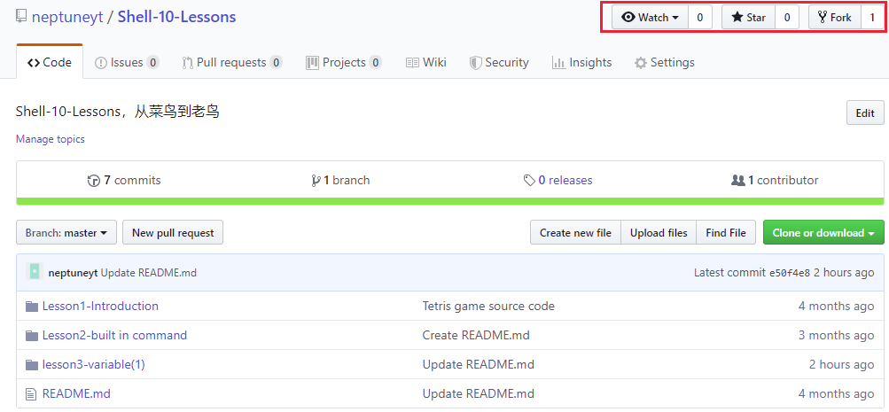Click the Projects tab board icon

(x=312, y=63)
